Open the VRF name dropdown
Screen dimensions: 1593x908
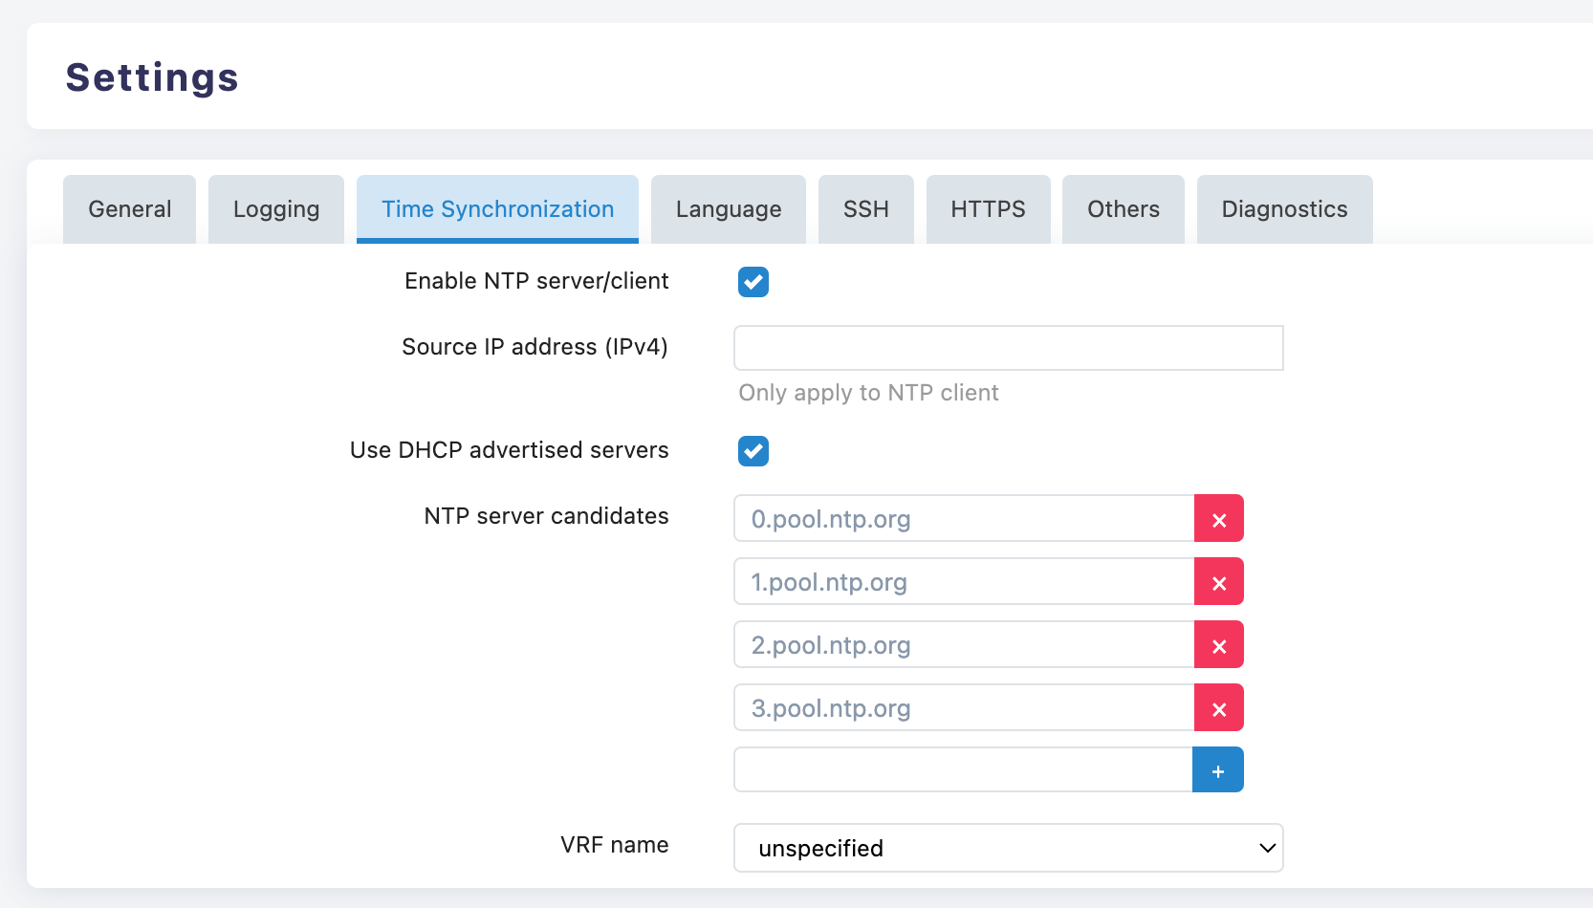click(x=1008, y=848)
